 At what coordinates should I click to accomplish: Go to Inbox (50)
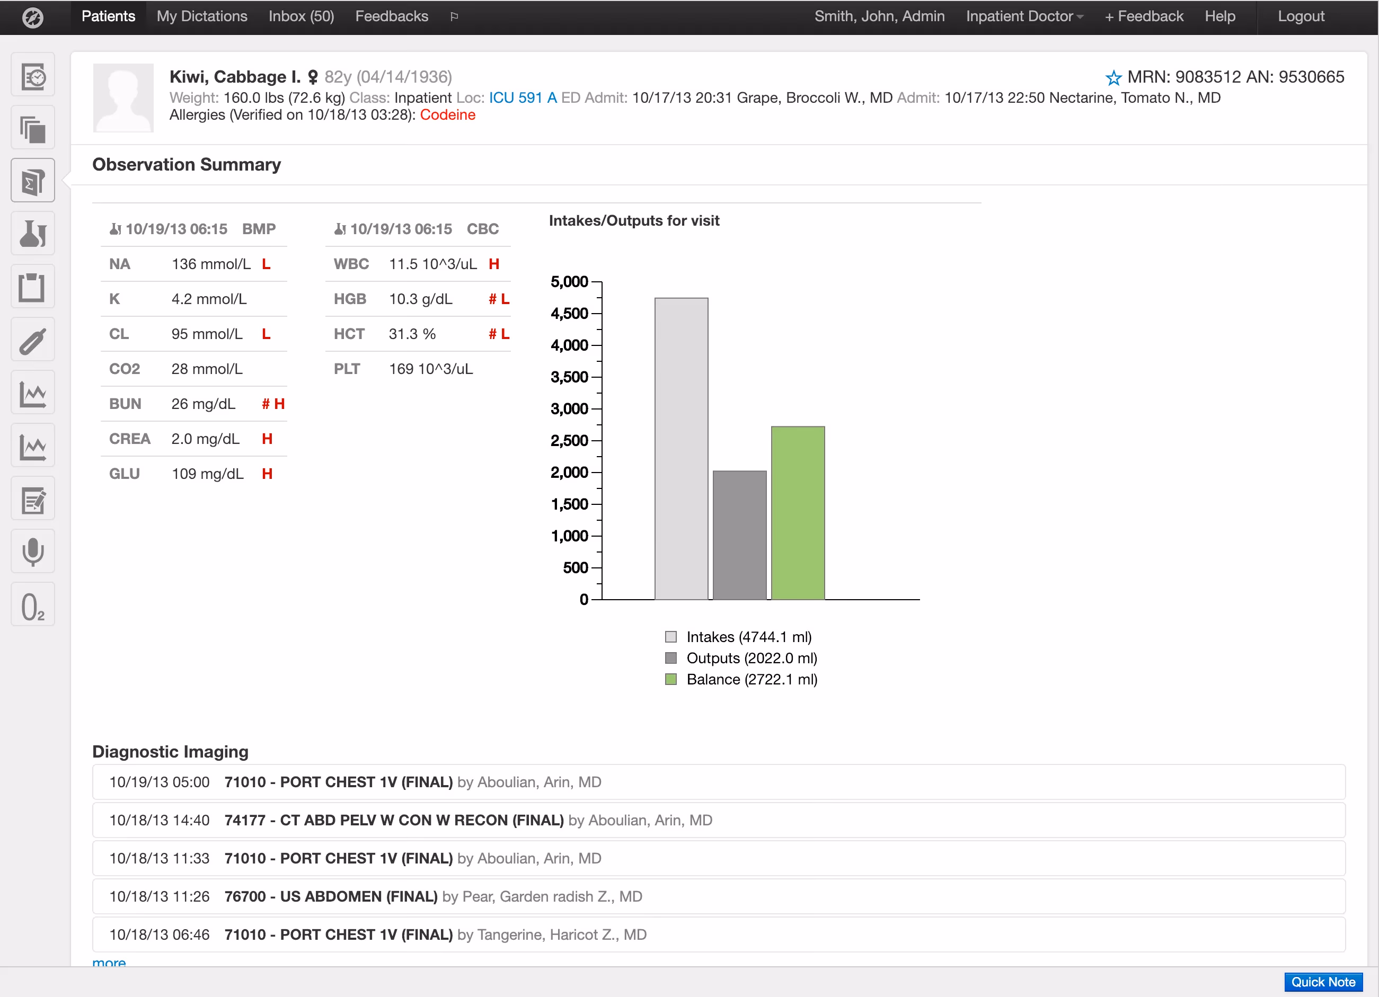[302, 16]
